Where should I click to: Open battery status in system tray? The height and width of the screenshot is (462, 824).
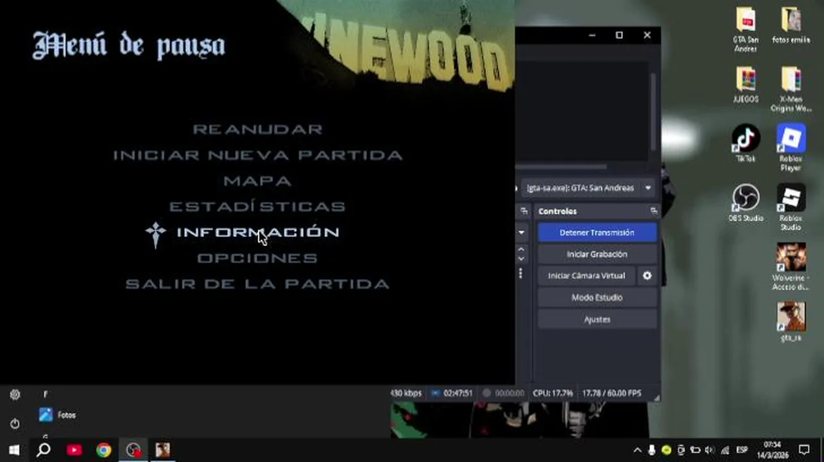(x=695, y=450)
